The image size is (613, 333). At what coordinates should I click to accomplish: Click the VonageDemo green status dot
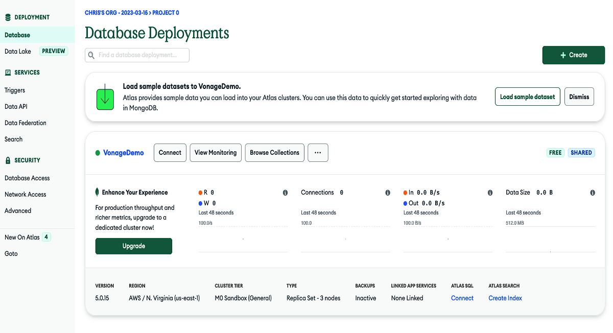tap(98, 153)
